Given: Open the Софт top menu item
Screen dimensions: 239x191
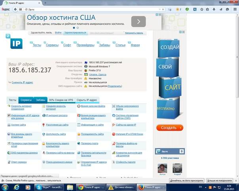Looking at the screenshot, I should coord(67,45).
